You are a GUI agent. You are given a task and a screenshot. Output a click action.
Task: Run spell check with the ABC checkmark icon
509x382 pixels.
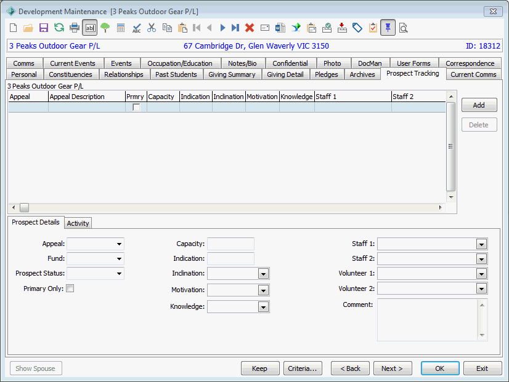tap(137, 28)
